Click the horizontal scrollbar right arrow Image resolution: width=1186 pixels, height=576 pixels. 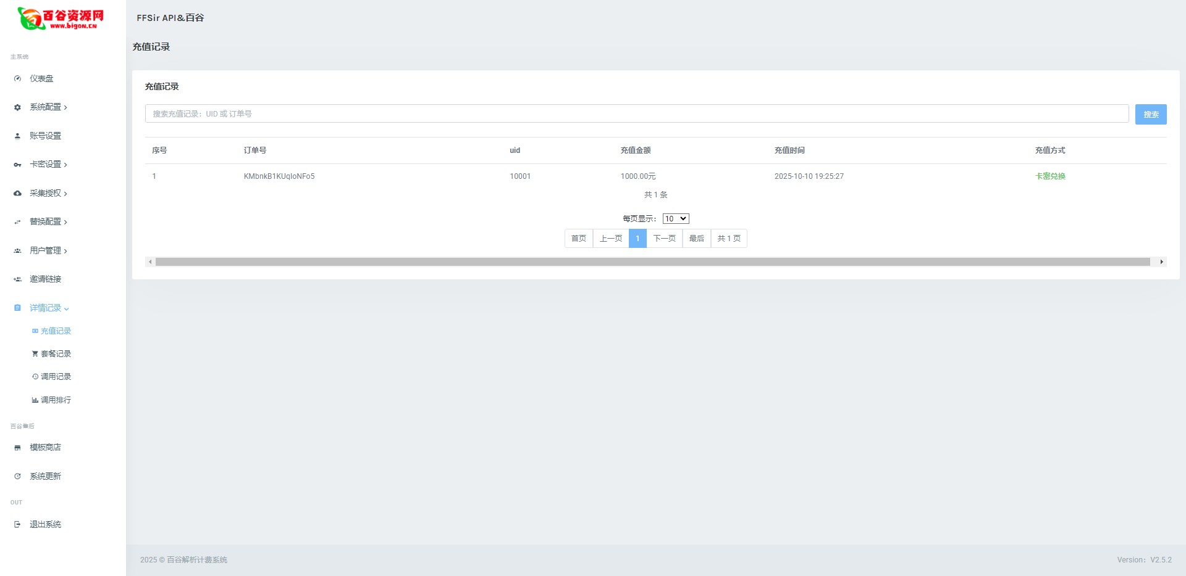point(1161,262)
